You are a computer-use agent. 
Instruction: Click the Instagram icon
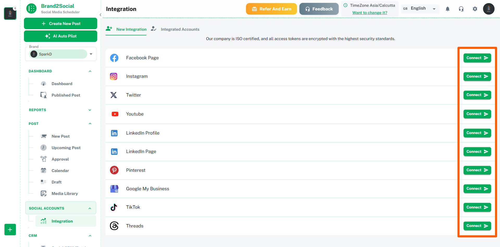(x=114, y=76)
